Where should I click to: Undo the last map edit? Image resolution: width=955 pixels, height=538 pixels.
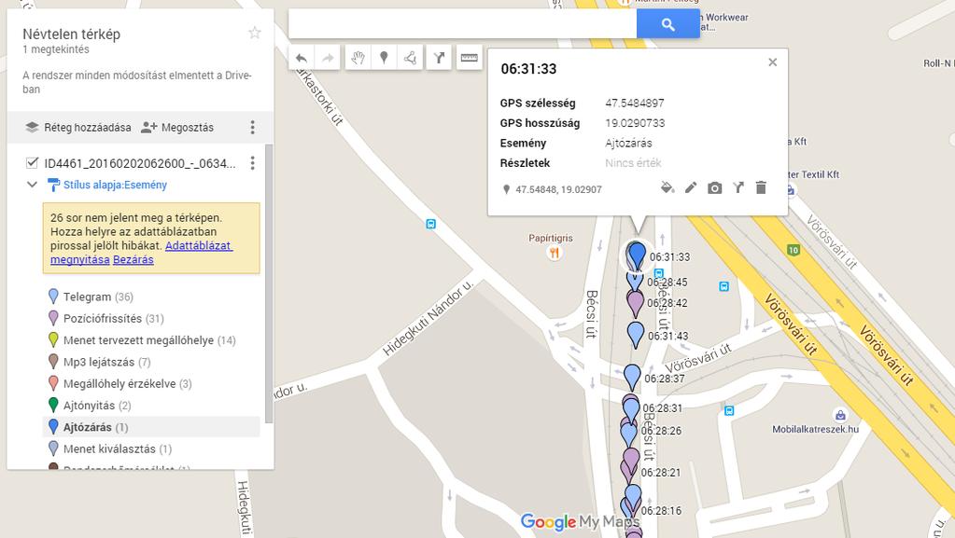pyautogui.click(x=301, y=58)
